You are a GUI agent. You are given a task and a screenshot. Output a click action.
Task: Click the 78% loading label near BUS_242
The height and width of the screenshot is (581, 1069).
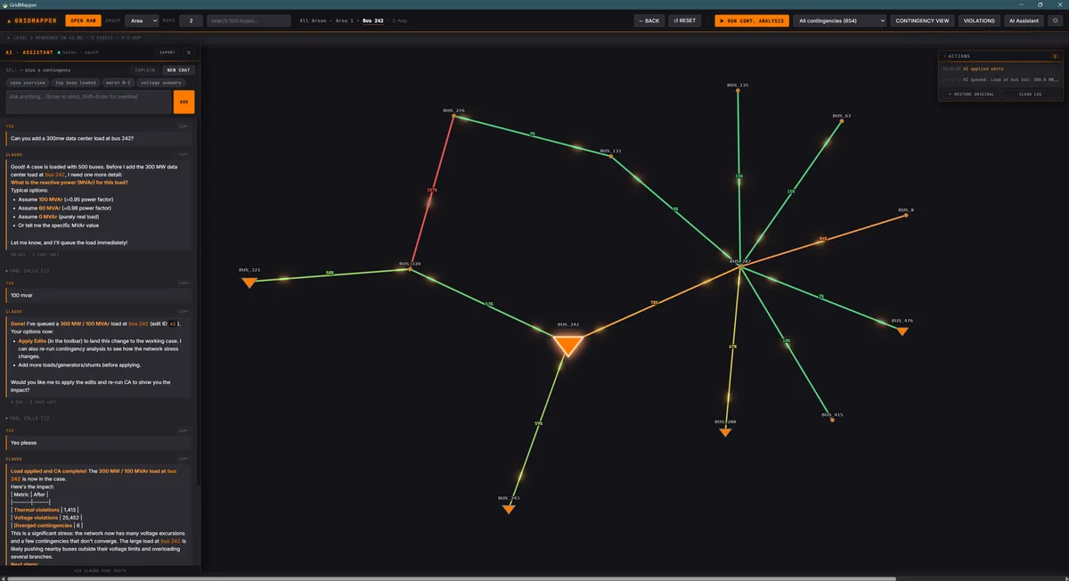pos(654,302)
